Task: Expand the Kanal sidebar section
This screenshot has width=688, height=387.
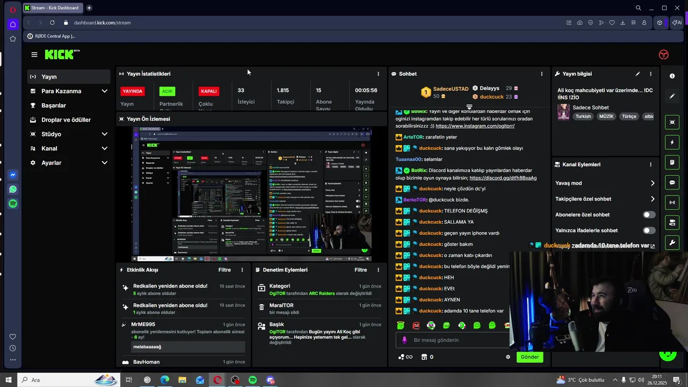Action: click(104, 148)
